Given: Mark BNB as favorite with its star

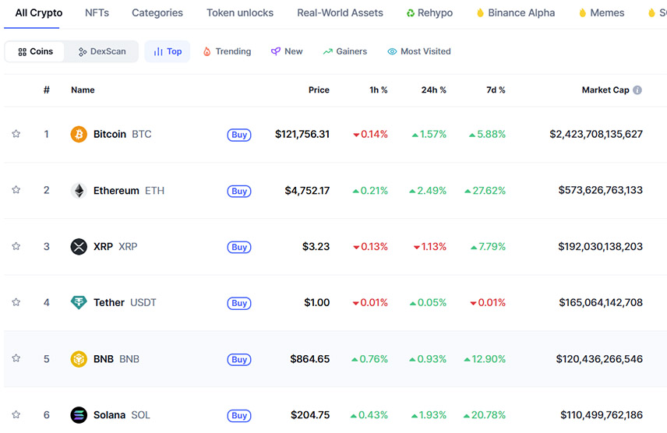Looking at the screenshot, I should click(x=16, y=358).
